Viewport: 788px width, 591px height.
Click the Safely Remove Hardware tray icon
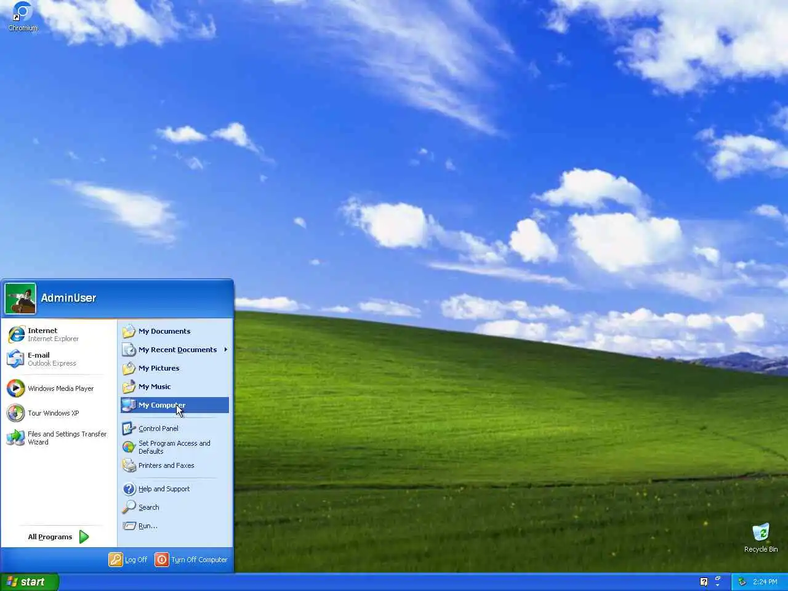click(x=742, y=582)
